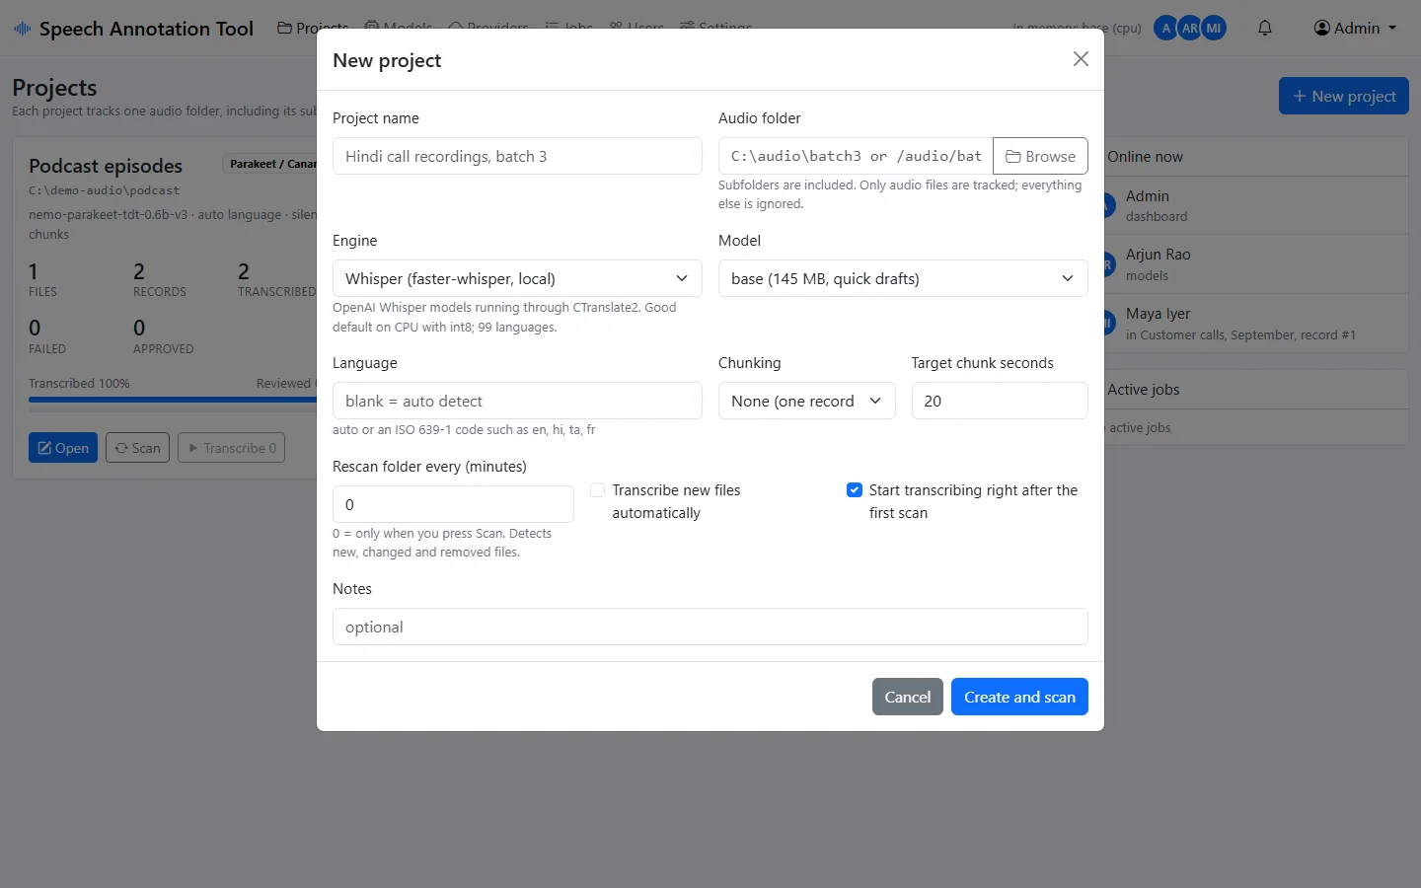Click the Language input field
1421x888 pixels.
point(517,401)
